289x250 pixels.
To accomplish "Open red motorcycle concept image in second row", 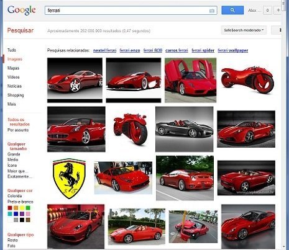I will (131, 129).
